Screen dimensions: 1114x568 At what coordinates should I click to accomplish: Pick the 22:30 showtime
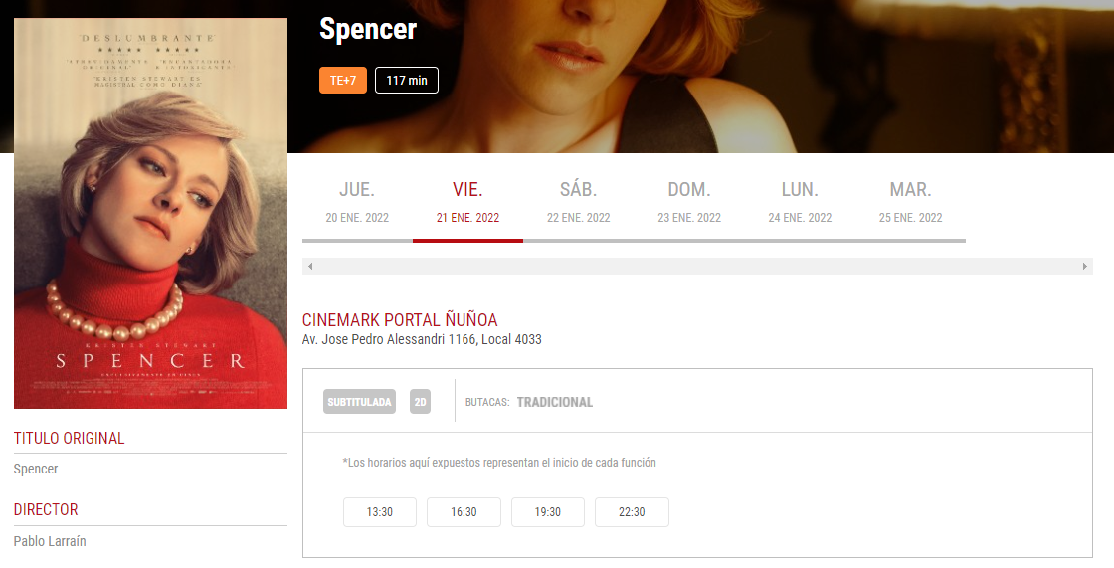(x=632, y=512)
